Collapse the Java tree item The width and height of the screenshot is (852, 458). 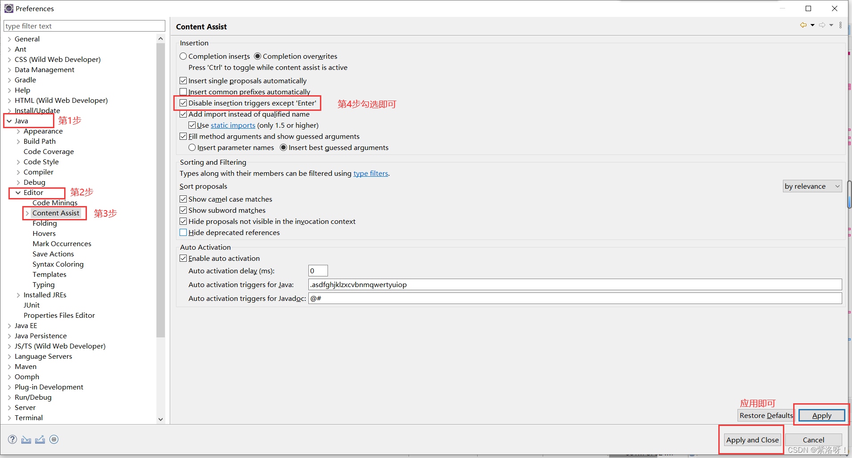point(10,121)
